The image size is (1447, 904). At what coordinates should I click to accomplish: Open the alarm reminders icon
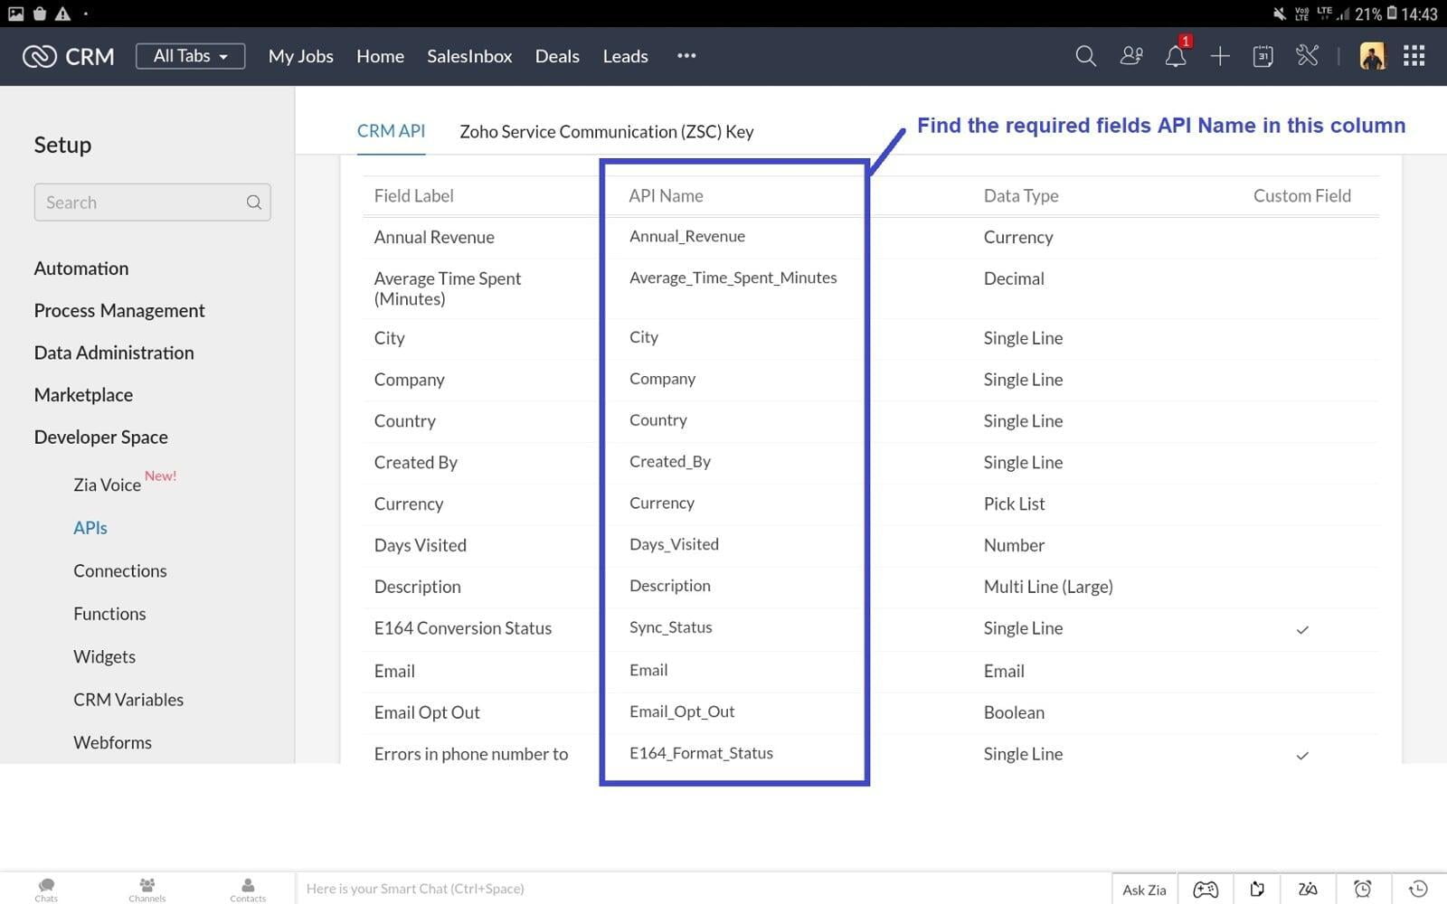pos(1363,890)
